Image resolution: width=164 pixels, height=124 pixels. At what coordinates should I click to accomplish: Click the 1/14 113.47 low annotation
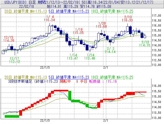coord(72,57)
